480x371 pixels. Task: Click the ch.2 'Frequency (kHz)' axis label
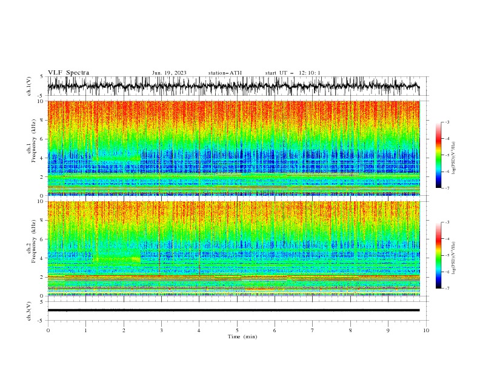pos(34,241)
